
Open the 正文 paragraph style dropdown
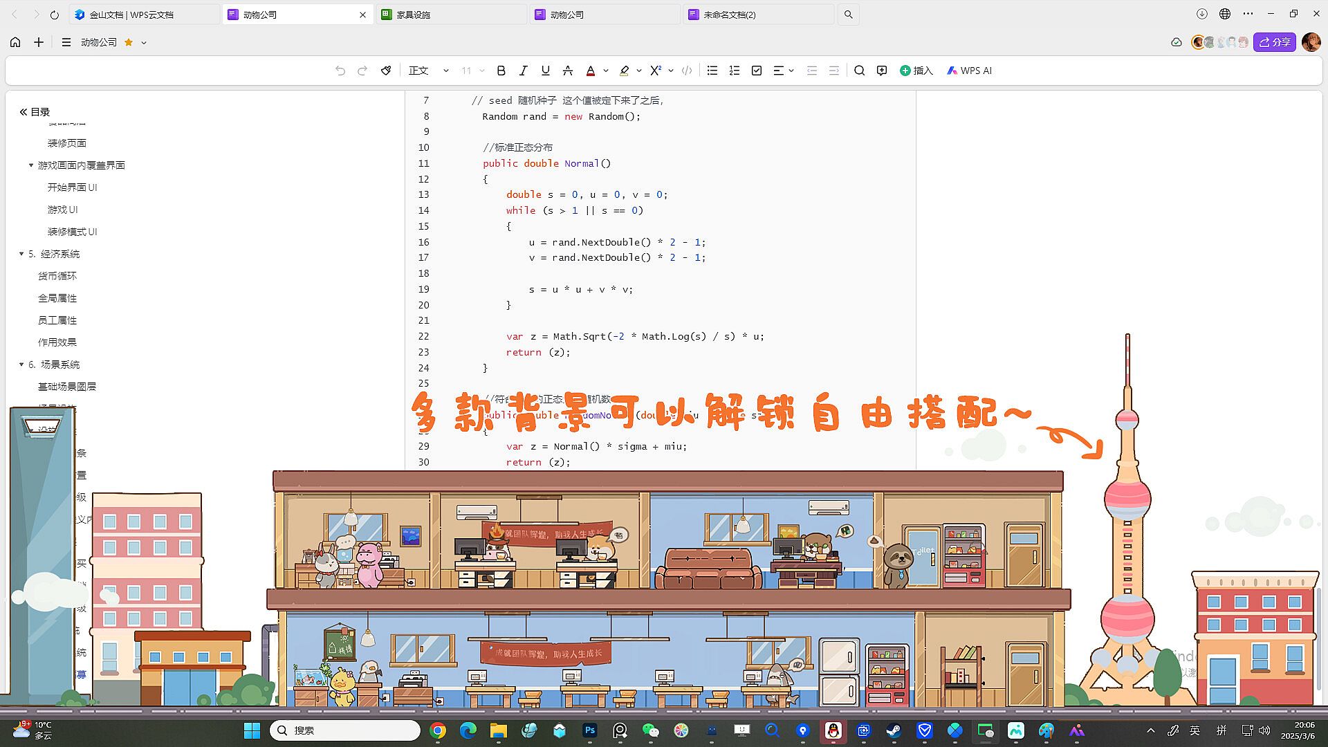point(427,71)
